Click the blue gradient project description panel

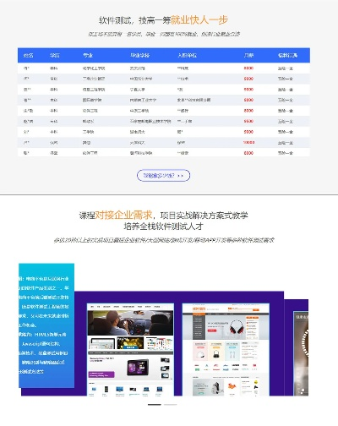(46, 325)
